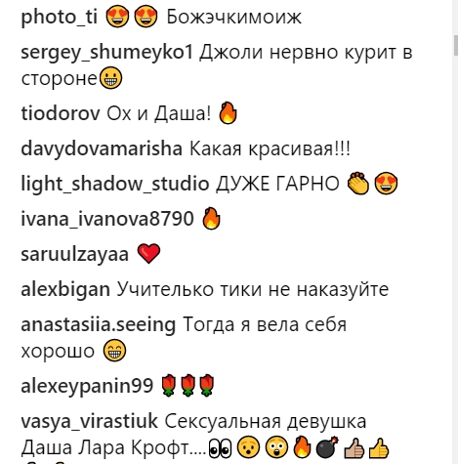Go to anastasiia.seeing profile
This screenshot has width=458, height=464.
99,324
